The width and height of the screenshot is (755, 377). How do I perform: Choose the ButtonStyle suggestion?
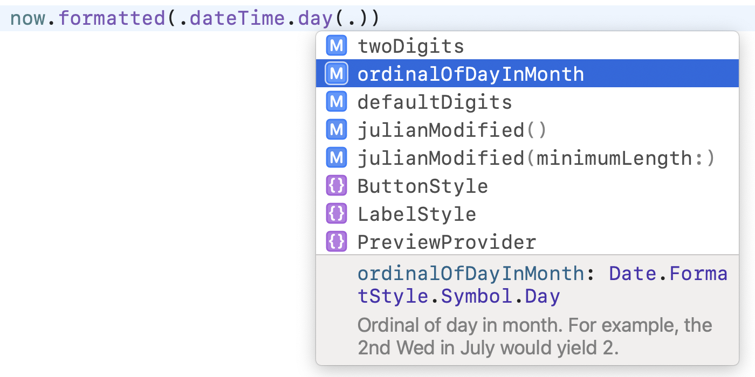pos(422,186)
